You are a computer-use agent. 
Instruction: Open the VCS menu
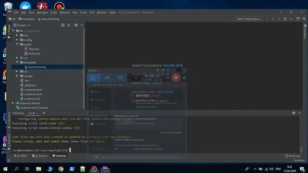(92, 12)
